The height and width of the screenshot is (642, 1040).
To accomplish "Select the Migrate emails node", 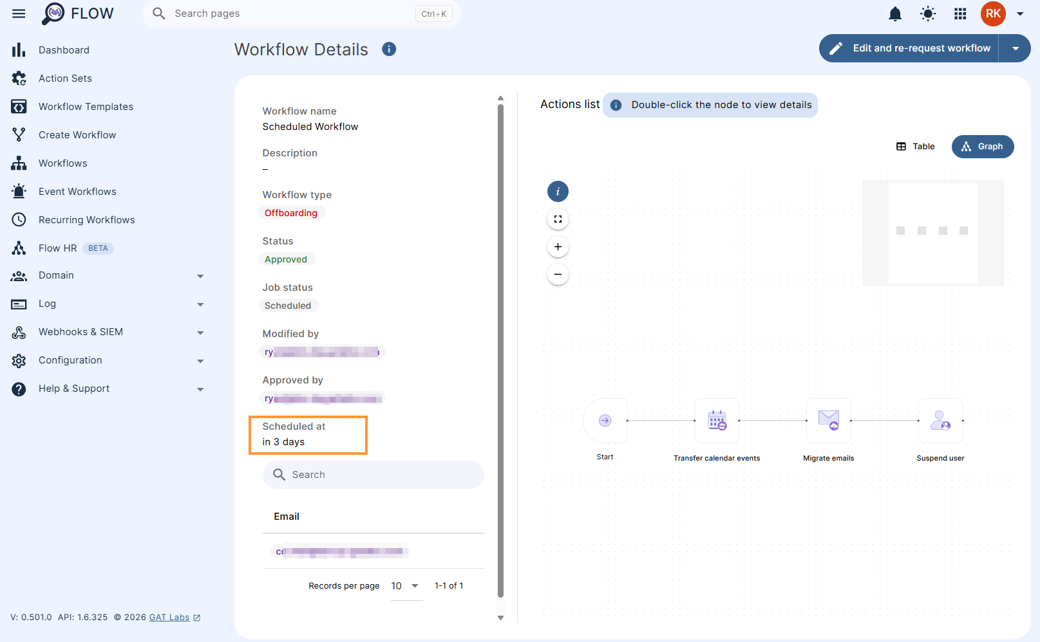I will 829,421.
